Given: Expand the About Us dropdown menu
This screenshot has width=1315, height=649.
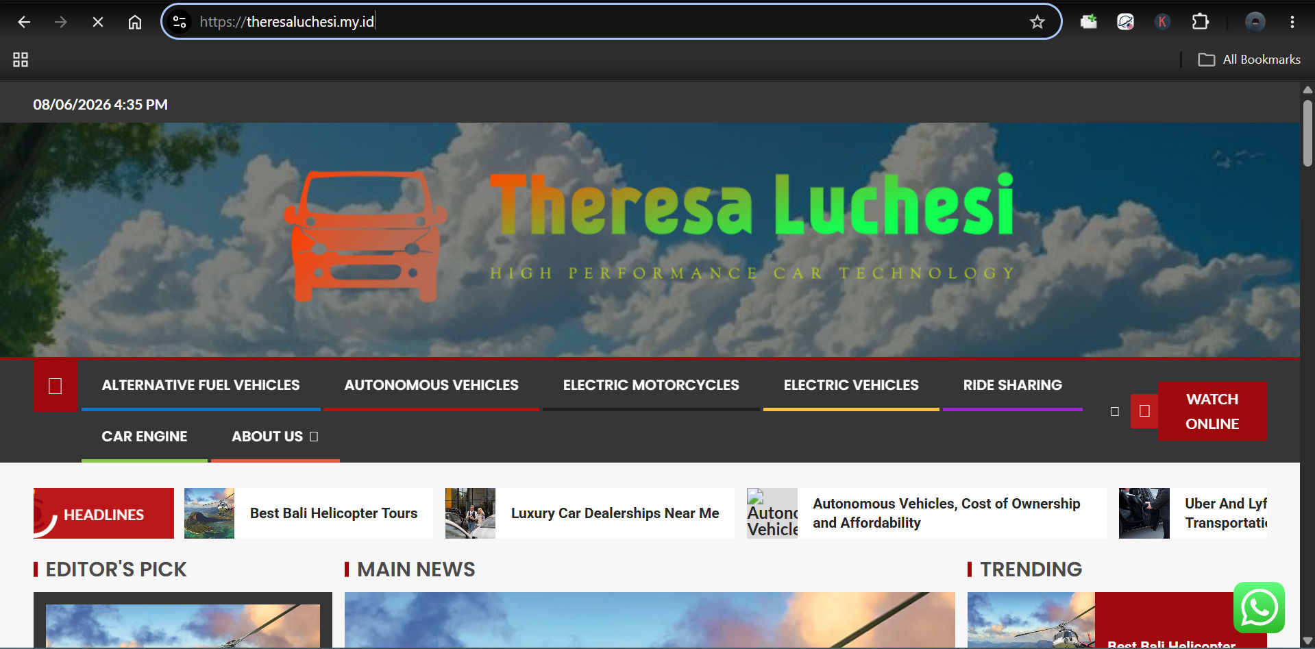Looking at the screenshot, I should click(275, 437).
